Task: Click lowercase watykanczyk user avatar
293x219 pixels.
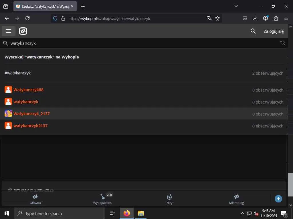Action: 8,102
